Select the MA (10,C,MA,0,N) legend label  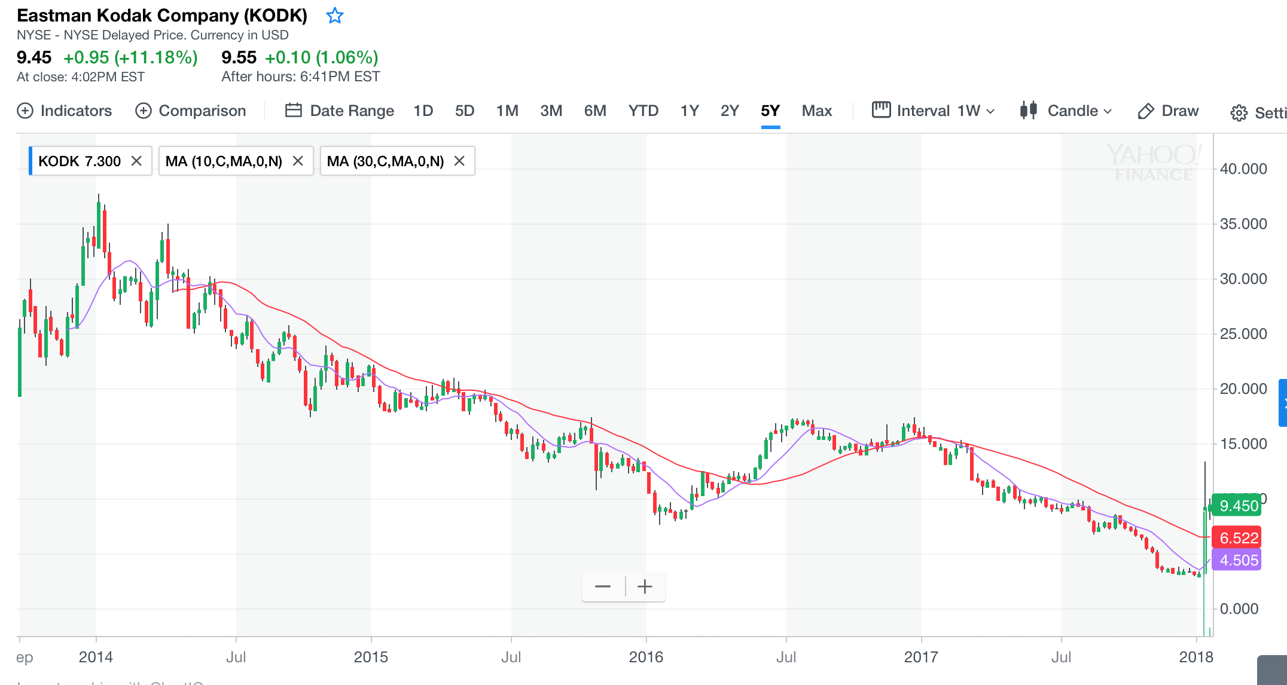[224, 161]
